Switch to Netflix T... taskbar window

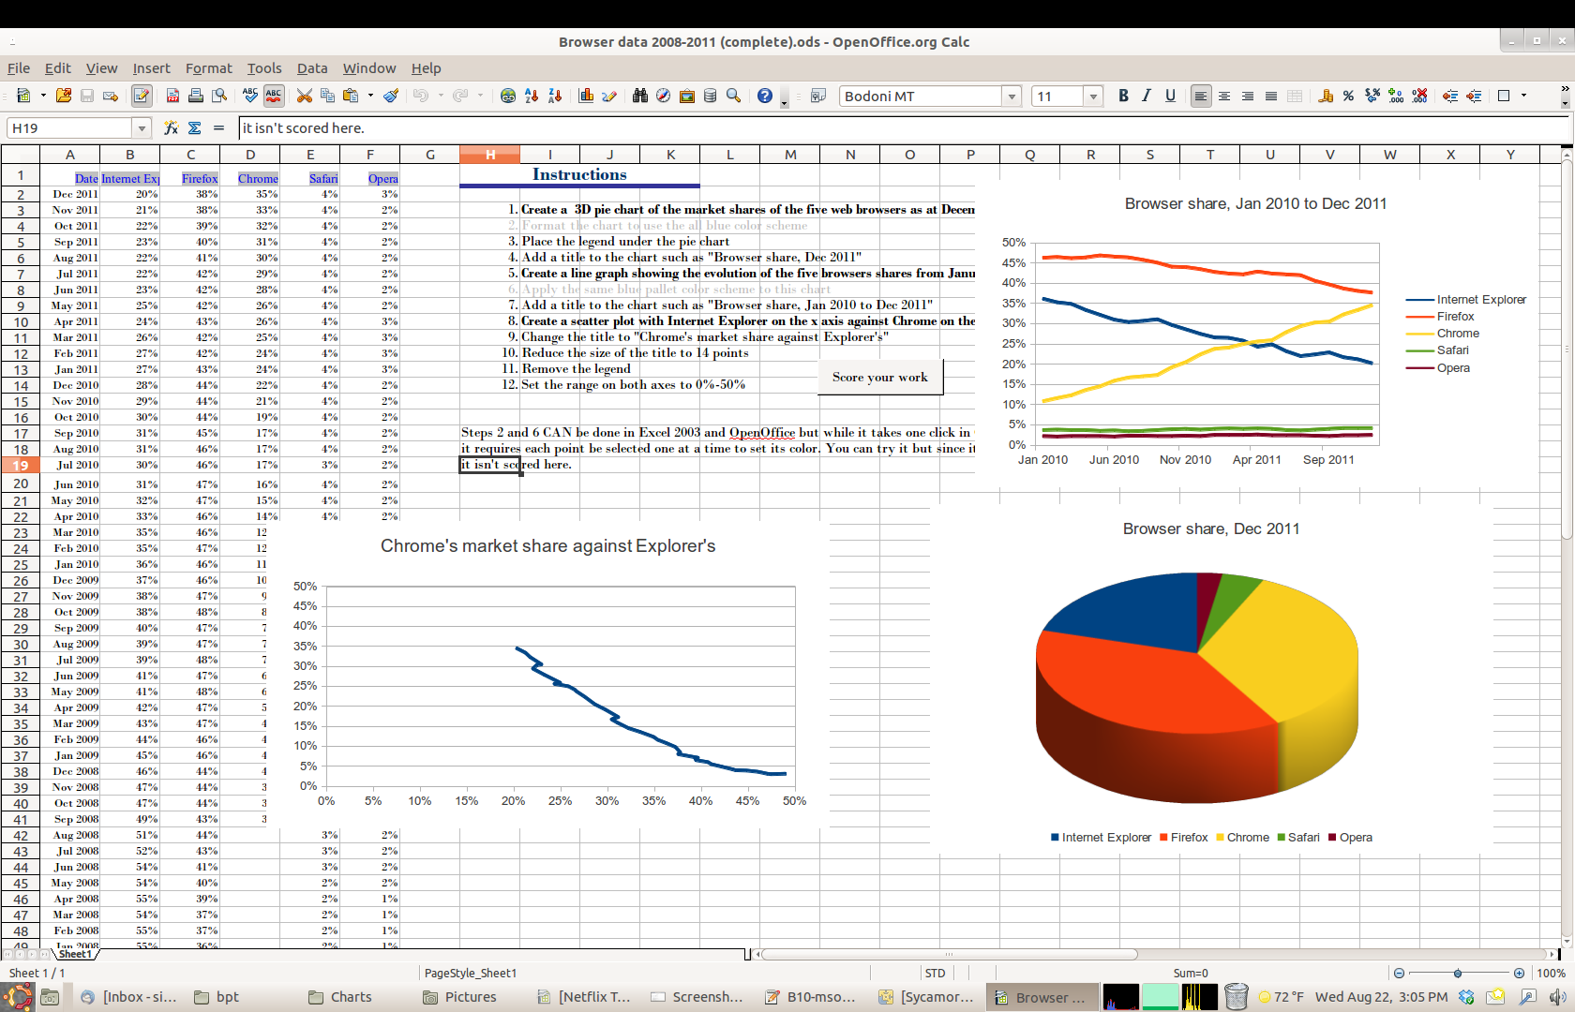tap(584, 997)
